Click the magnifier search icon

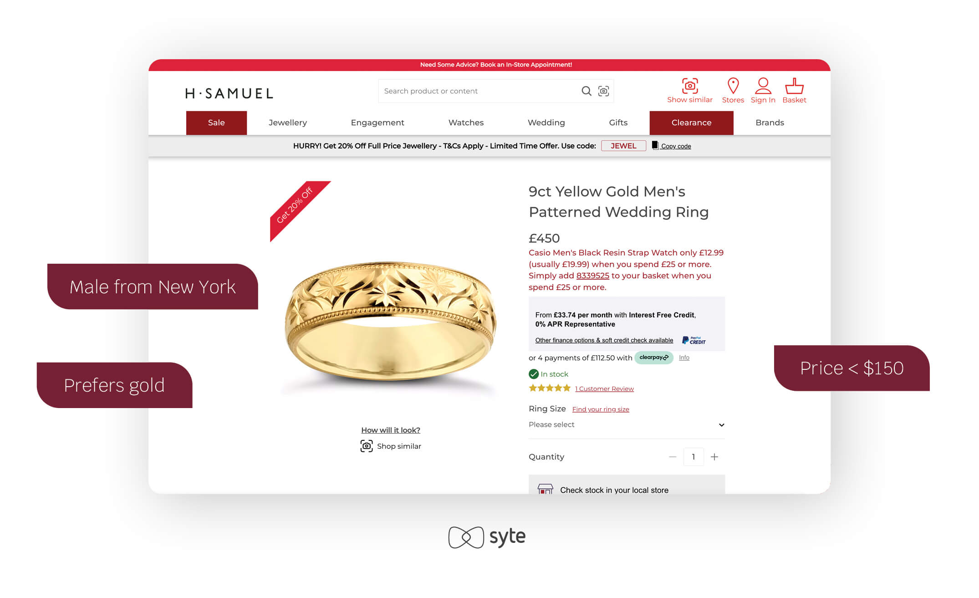pyautogui.click(x=586, y=91)
